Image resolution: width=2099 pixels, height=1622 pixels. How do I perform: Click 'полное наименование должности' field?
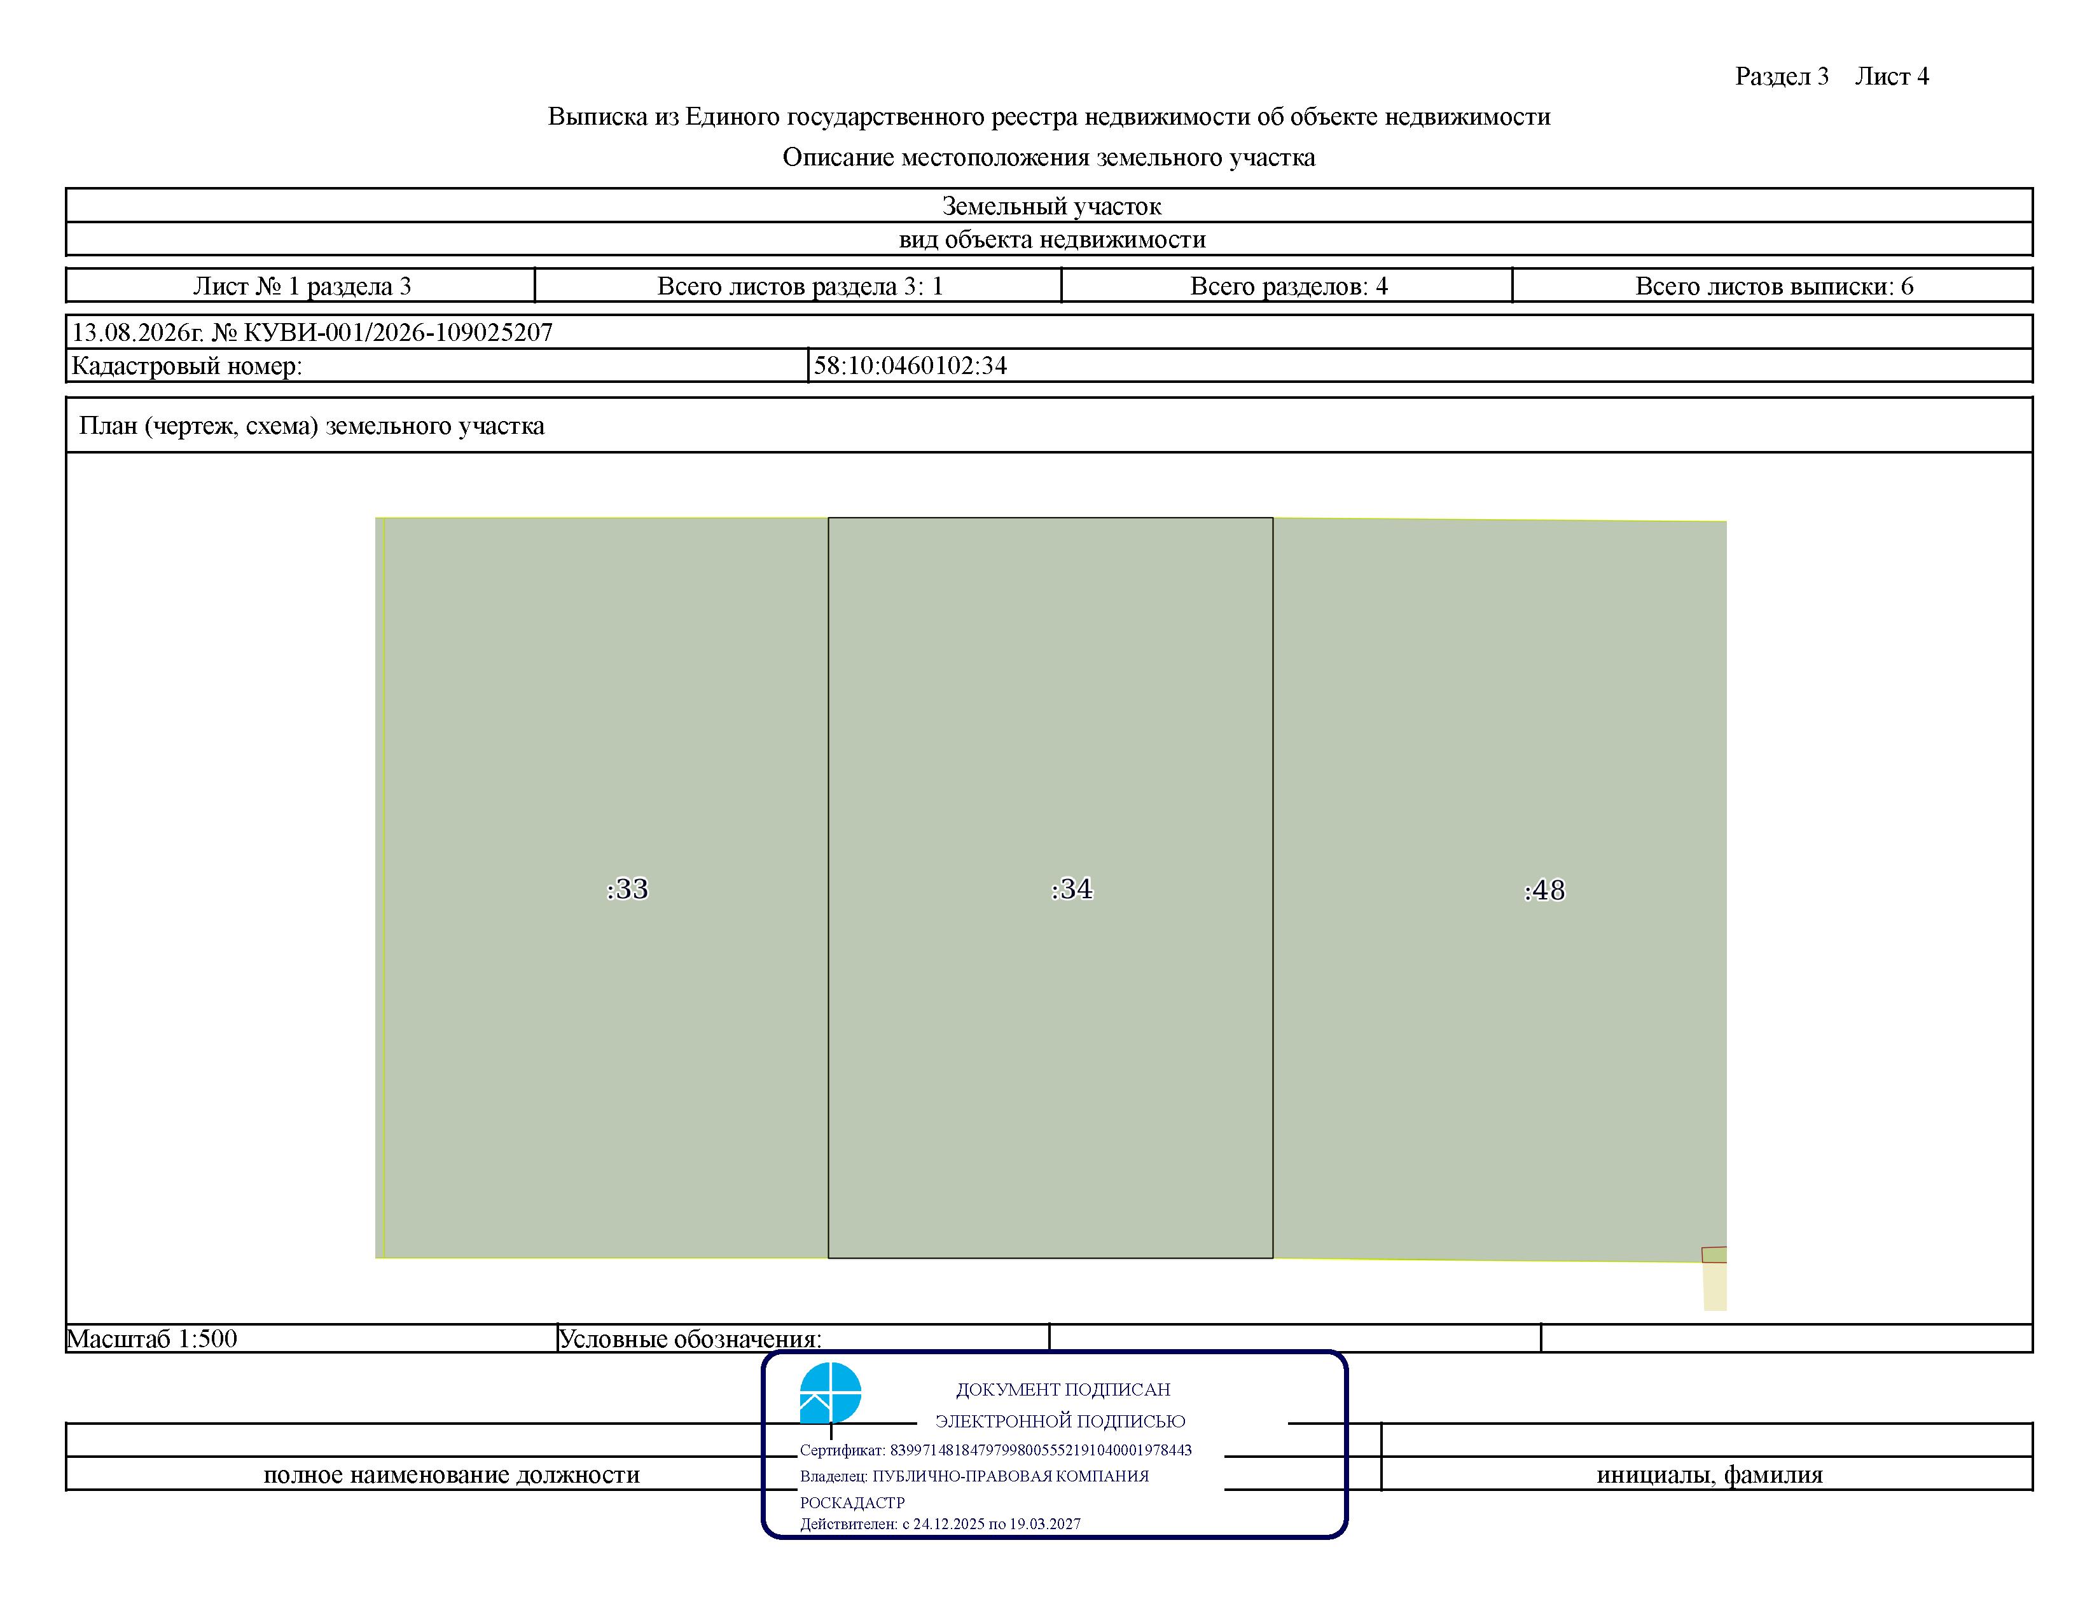point(452,1474)
